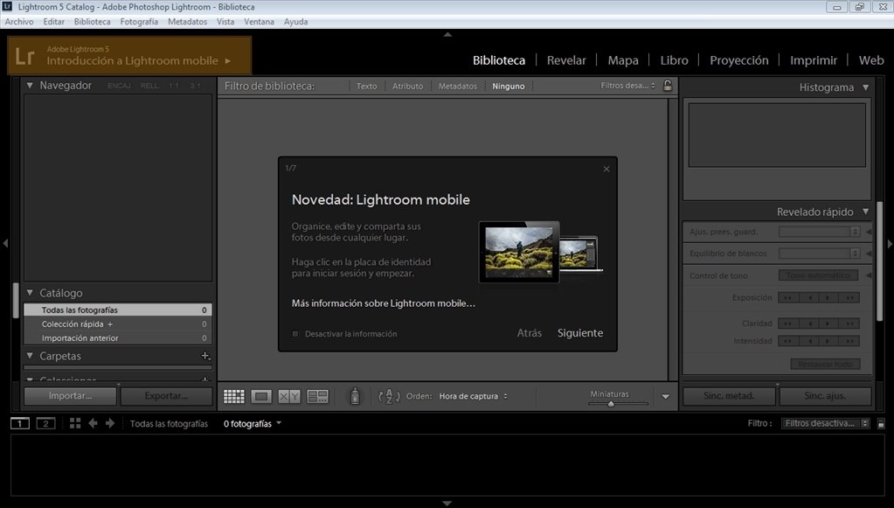
Task: Select Todas las fotografías in Catálogo
Action: (117, 310)
